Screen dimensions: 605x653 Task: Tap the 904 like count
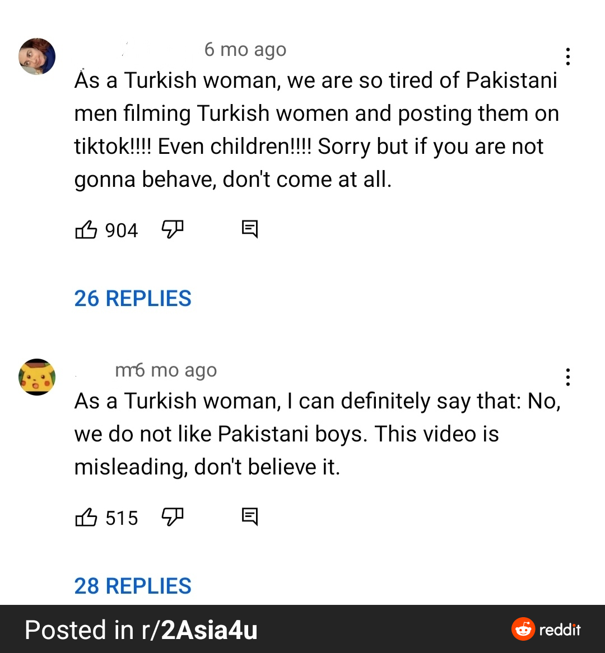pyautogui.click(x=122, y=231)
